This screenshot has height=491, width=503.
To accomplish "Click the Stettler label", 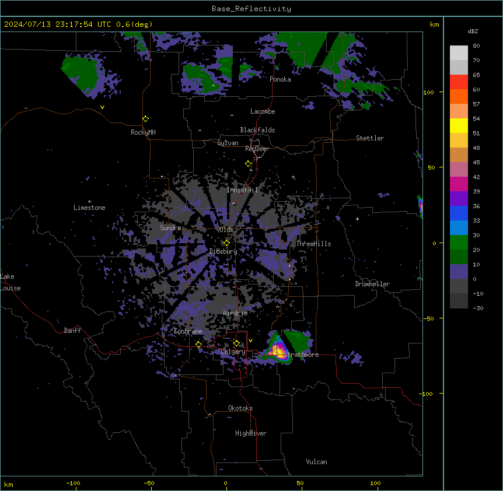I will click(x=370, y=138).
